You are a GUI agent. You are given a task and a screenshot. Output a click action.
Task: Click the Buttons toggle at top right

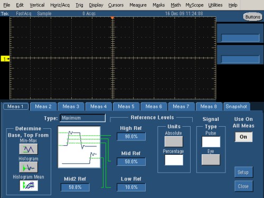tap(253, 17)
